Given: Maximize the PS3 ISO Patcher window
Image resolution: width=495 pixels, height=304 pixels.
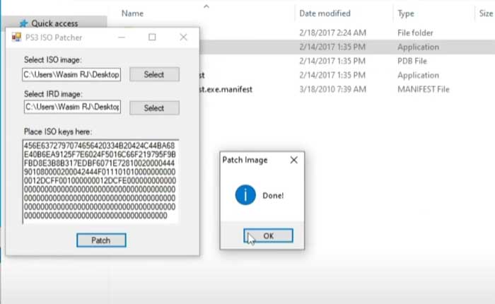Looking at the screenshot, I should [x=152, y=37].
